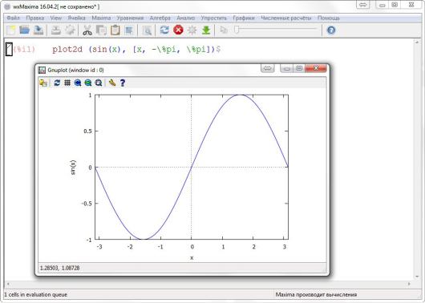The height and width of the screenshot is (303, 425).
Task: Click the New document icon in wxMaxima toolbar
Action: point(11,30)
